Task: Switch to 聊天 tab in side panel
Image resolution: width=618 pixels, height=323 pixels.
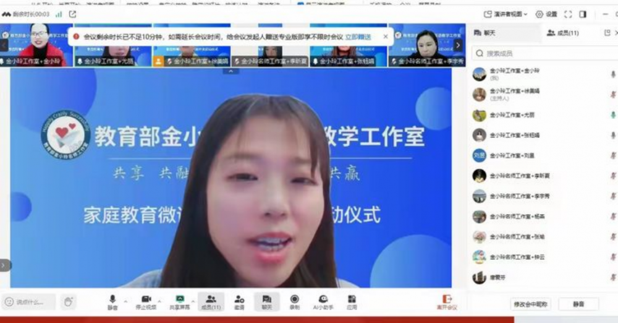Action: [x=485, y=33]
